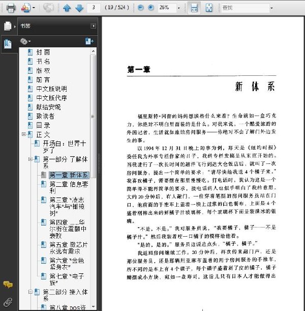Open the 第五章 微芯片永远有需求 bookmark
The image size is (305, 311).
[x=69, y=248]
